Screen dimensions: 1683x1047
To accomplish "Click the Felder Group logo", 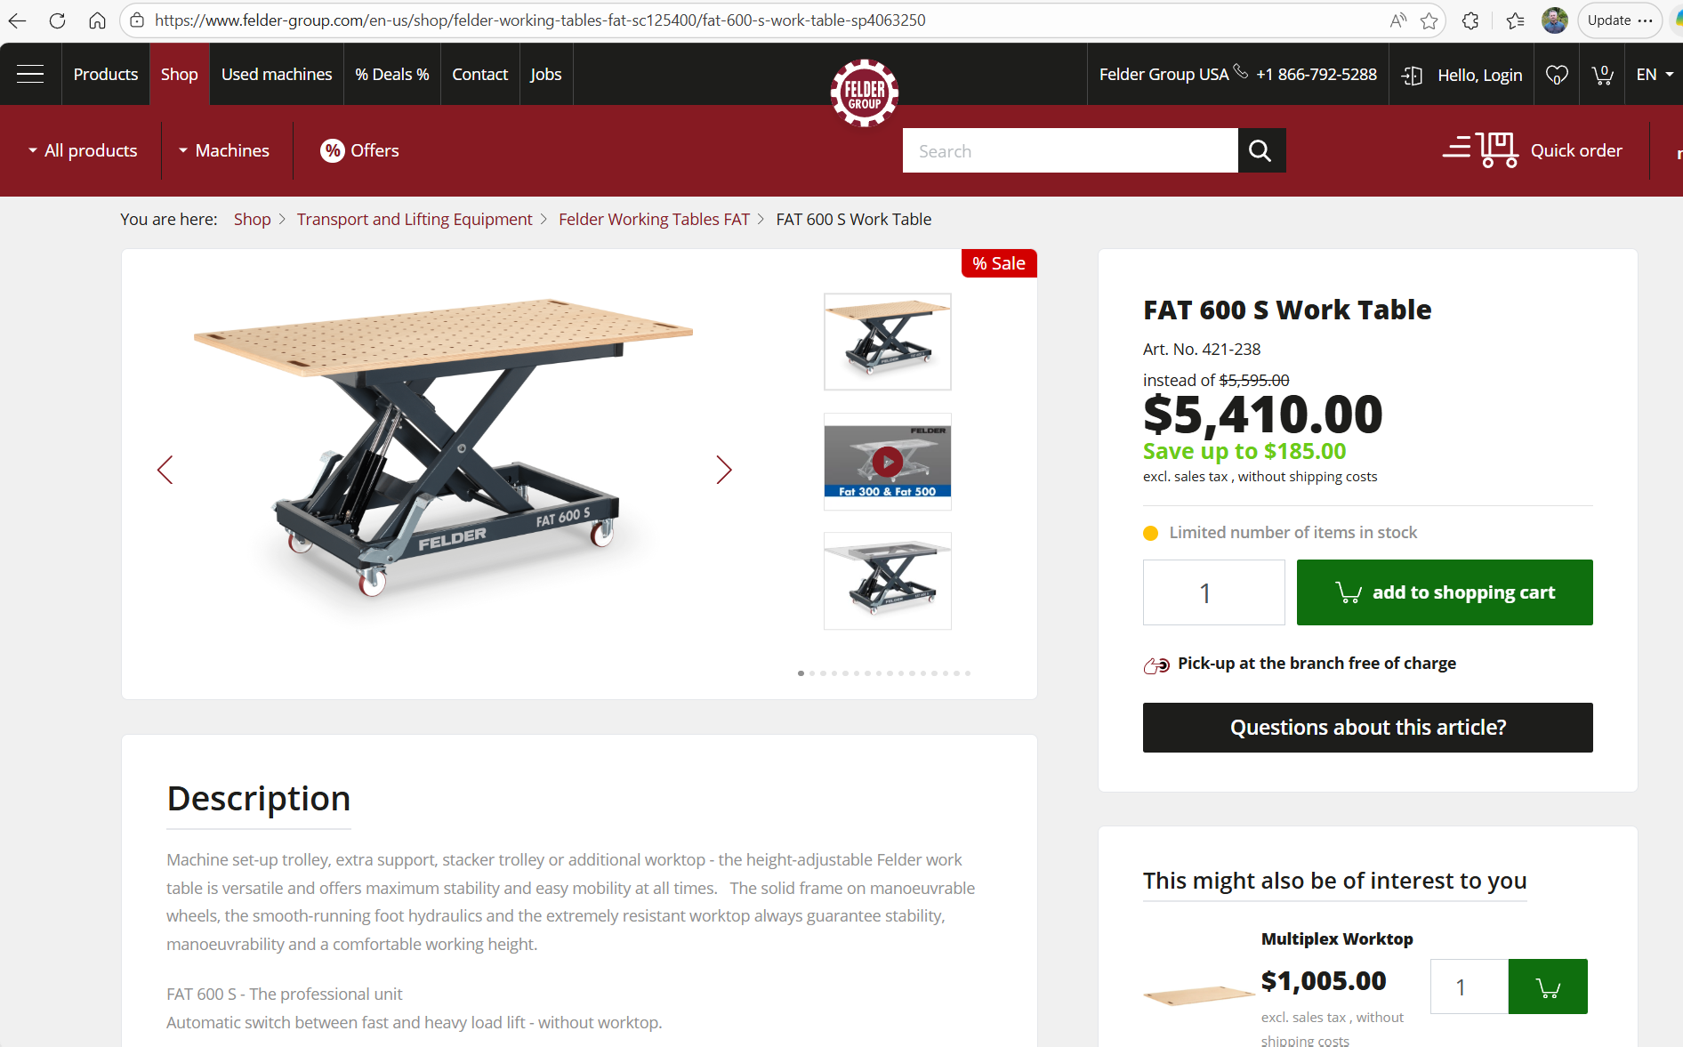I will pos(864,93).
